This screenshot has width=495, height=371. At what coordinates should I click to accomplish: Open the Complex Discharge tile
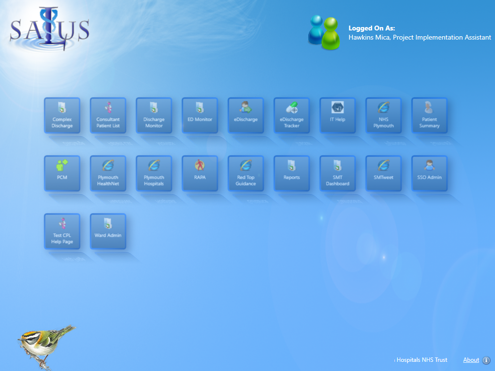click(x=62, y=115)
